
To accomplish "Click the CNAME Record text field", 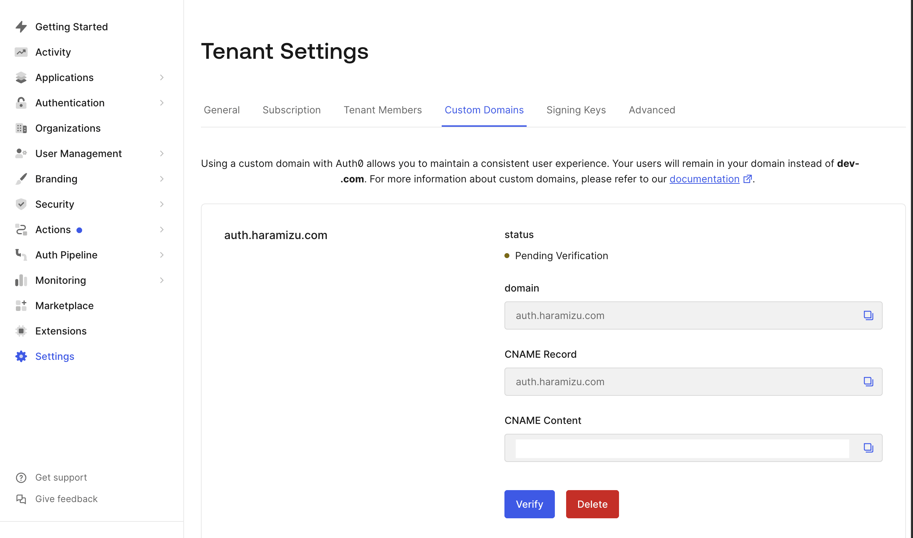I will (682, 382).
